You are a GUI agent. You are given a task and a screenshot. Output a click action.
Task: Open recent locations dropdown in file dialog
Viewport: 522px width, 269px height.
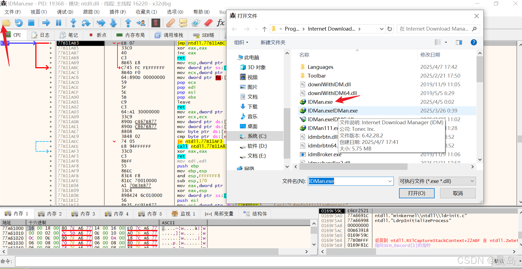point(256,29)
